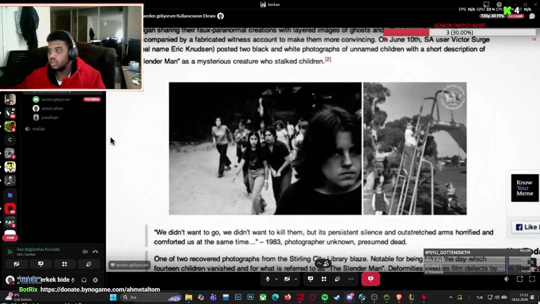Launch Photoshop from the taskbar

pos(251,297)
